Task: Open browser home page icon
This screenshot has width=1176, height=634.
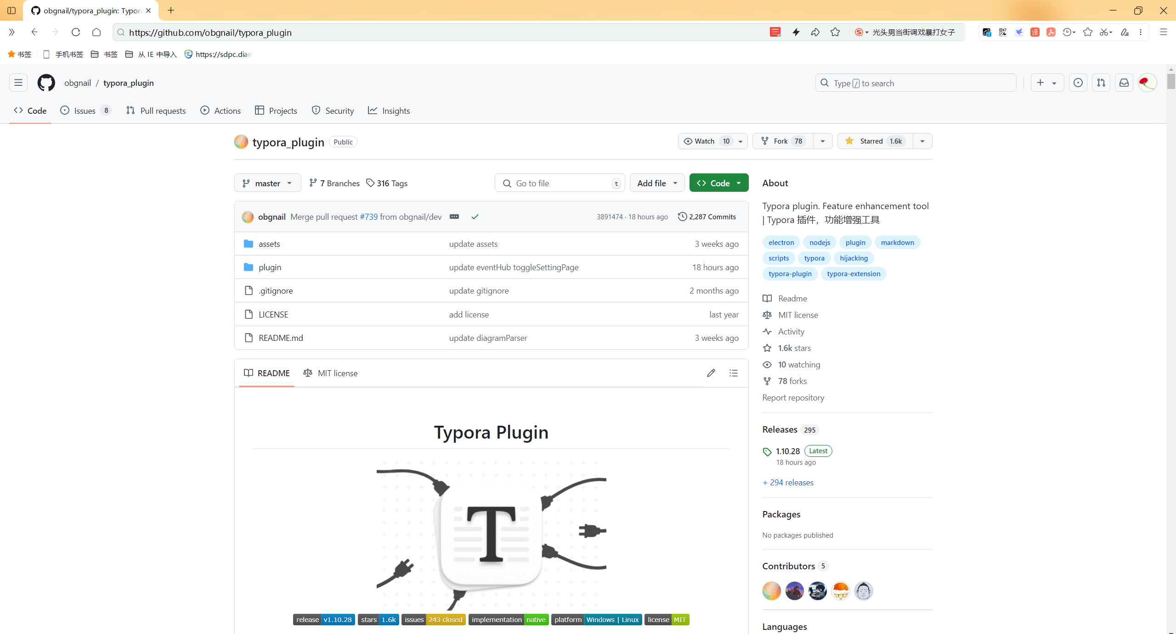Action: click(96, 32)
